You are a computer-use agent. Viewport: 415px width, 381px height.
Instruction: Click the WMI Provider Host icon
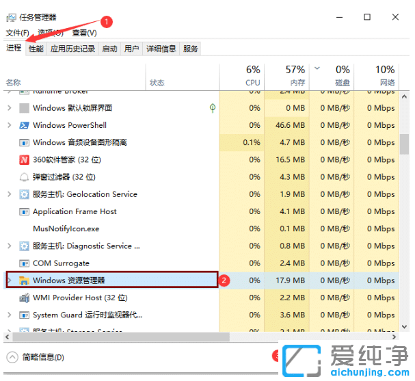pyautogui.click(x=24, y=298)
